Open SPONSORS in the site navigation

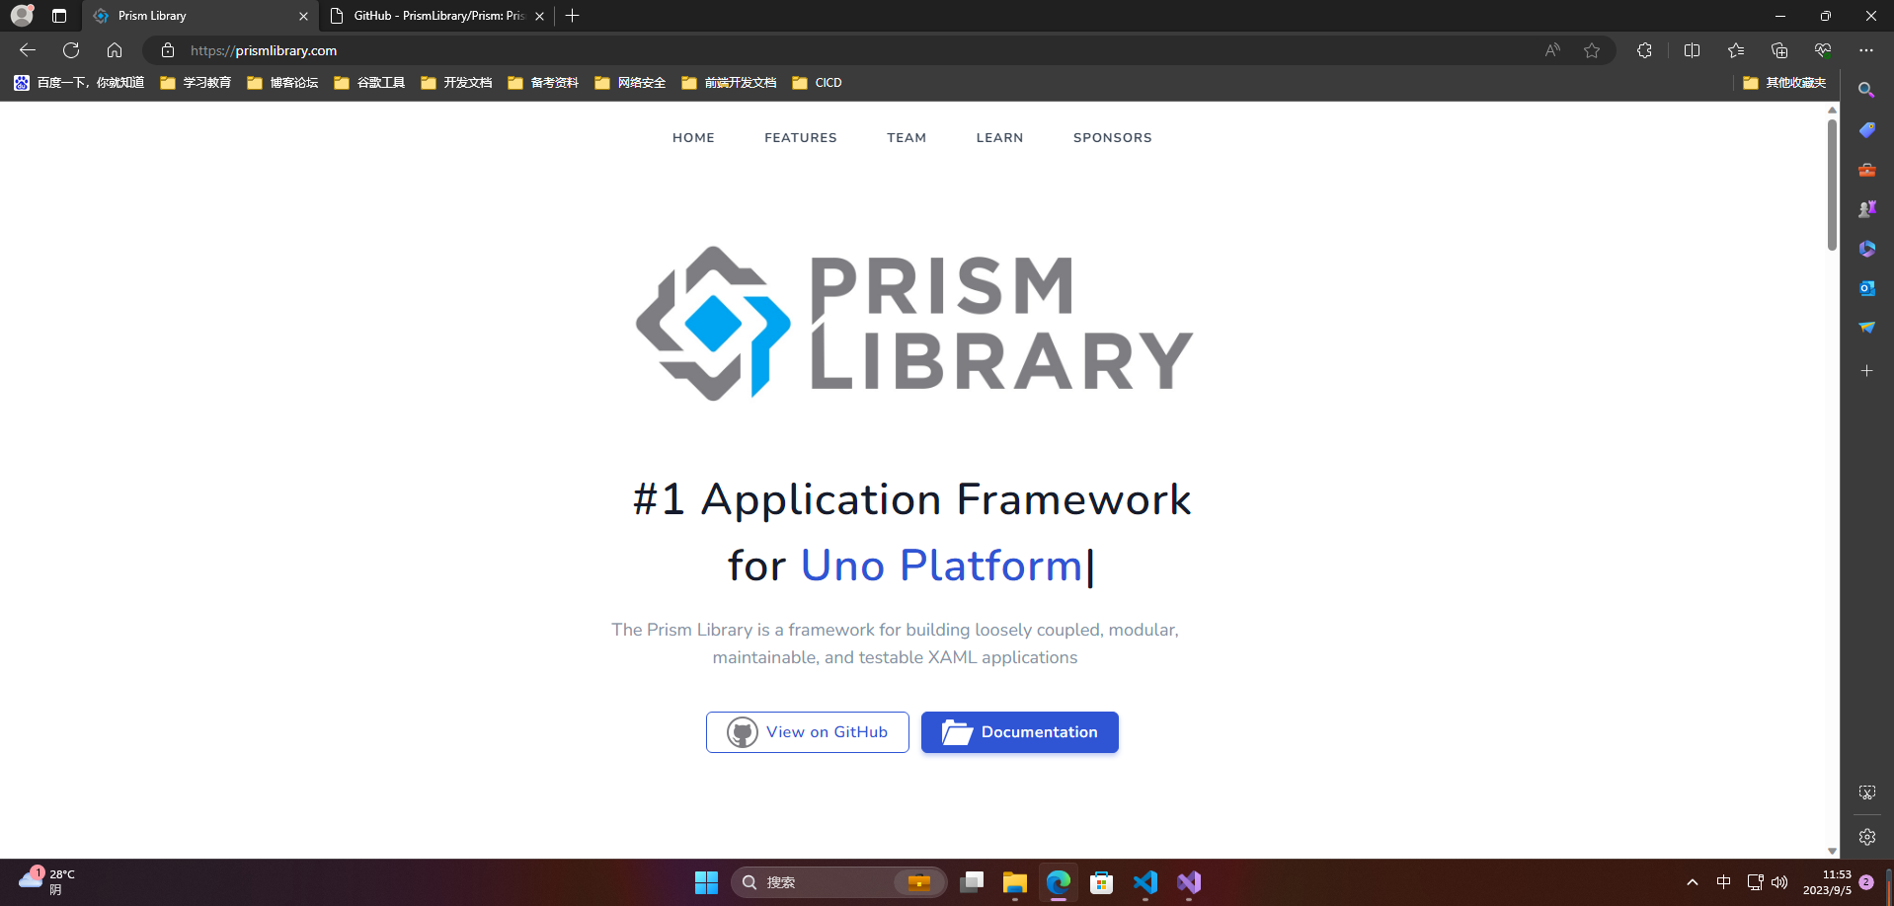pyautogui.click(x=1113, y=138)
